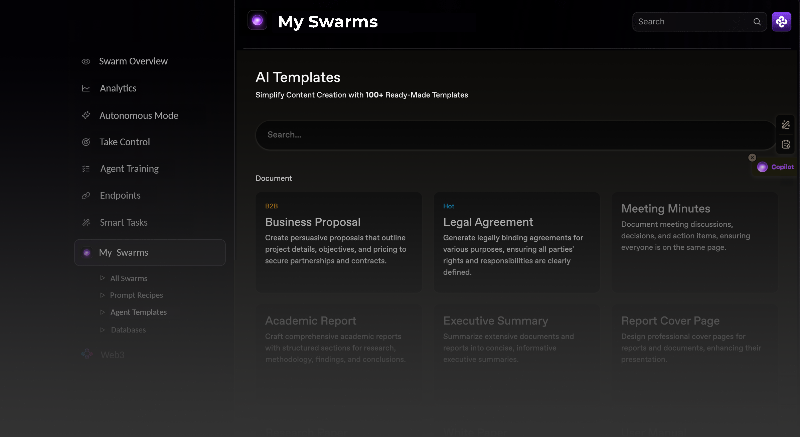Click the Copilot orb icon
Viewport: 800px width, 437px height.
click(762, 167)
